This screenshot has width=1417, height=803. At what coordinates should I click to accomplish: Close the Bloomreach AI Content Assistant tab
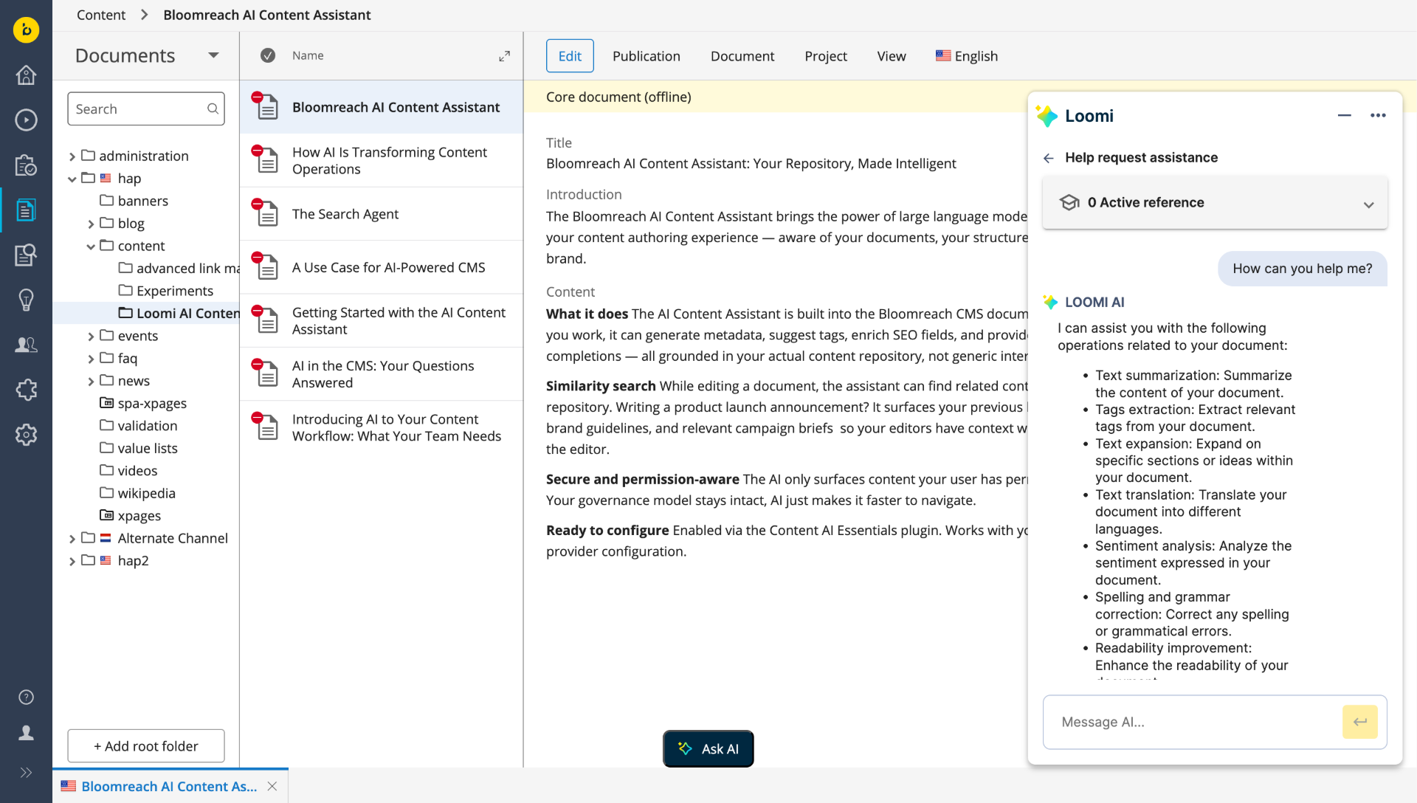click(272, 786)
